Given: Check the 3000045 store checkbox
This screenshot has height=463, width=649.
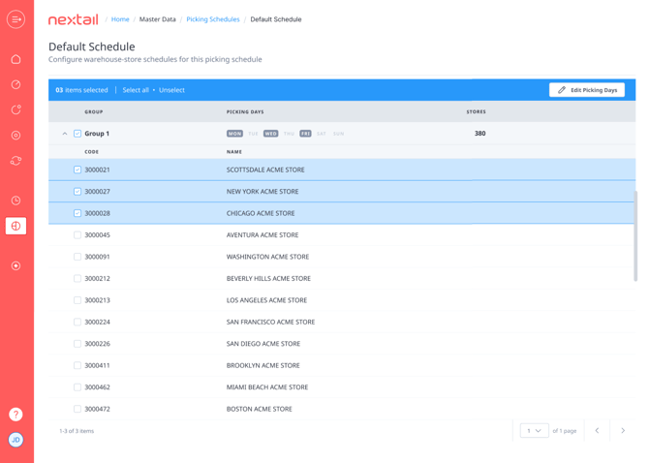Looking at the screenshot, I should (x=77, y=235).
